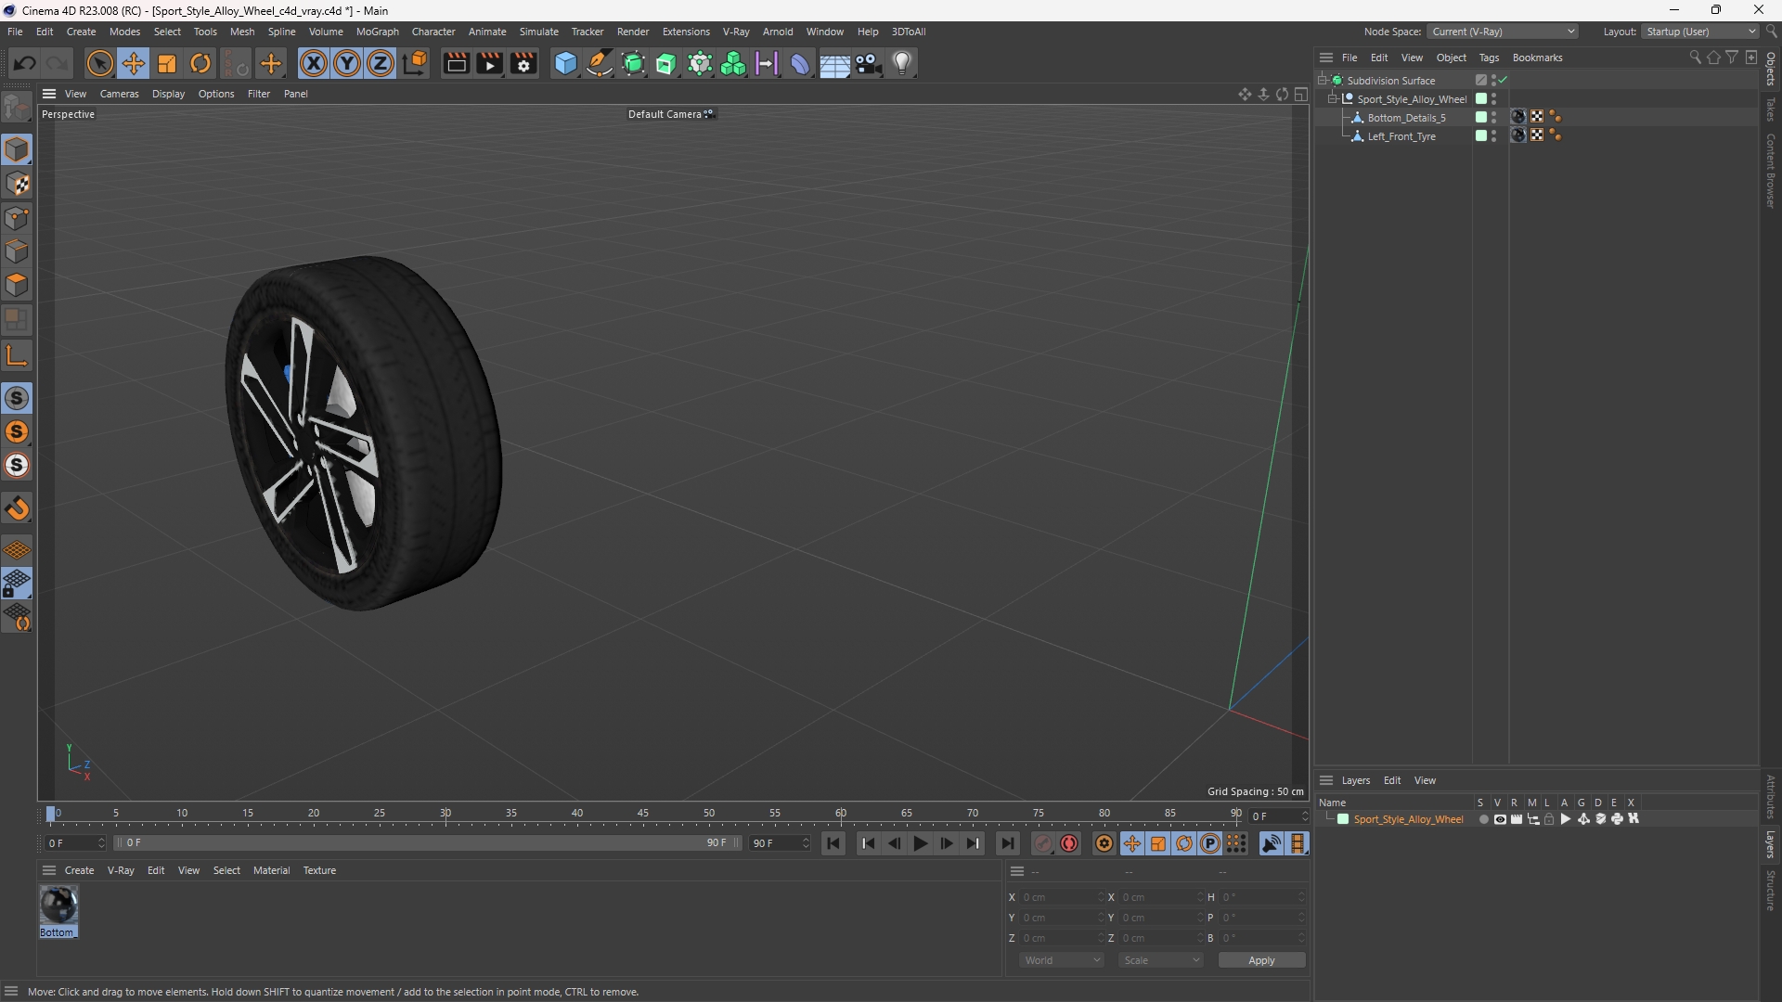The image size is (1782, 1002).
Task: Open the Scale mode dropdown
Action: [x=1160, y=960]
